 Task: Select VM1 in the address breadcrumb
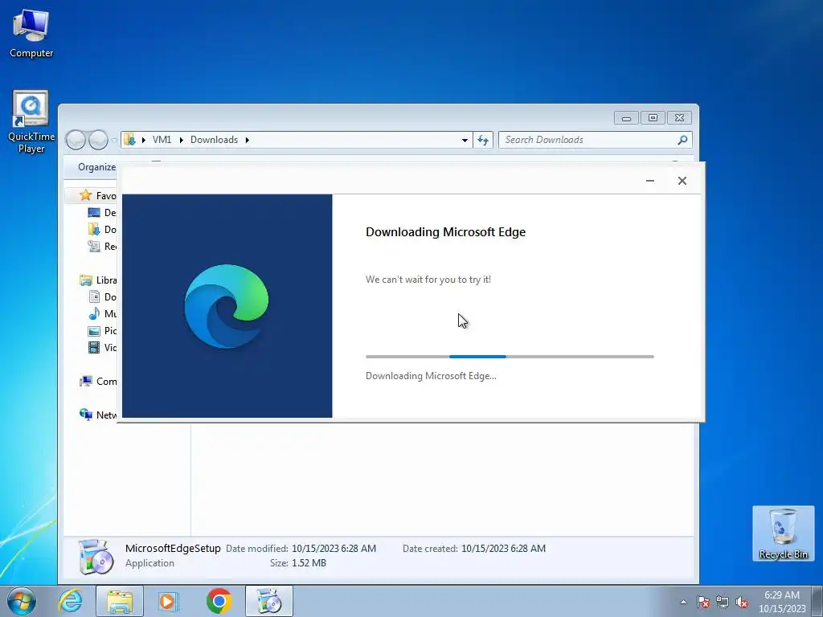[162, 140]
